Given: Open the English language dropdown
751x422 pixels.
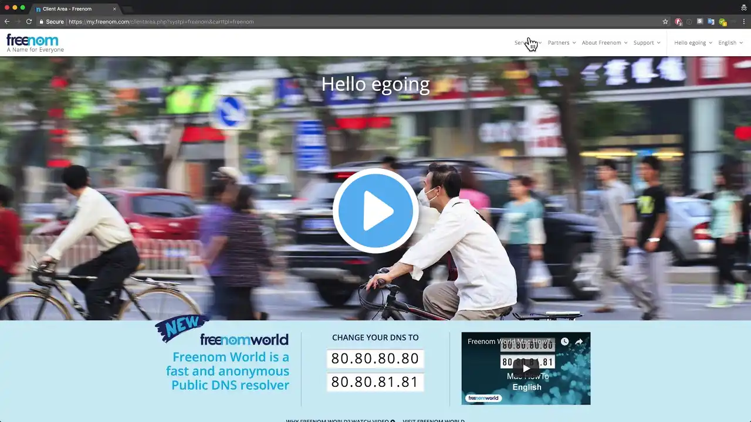Looking at the screenshot, I should point(730,43).
